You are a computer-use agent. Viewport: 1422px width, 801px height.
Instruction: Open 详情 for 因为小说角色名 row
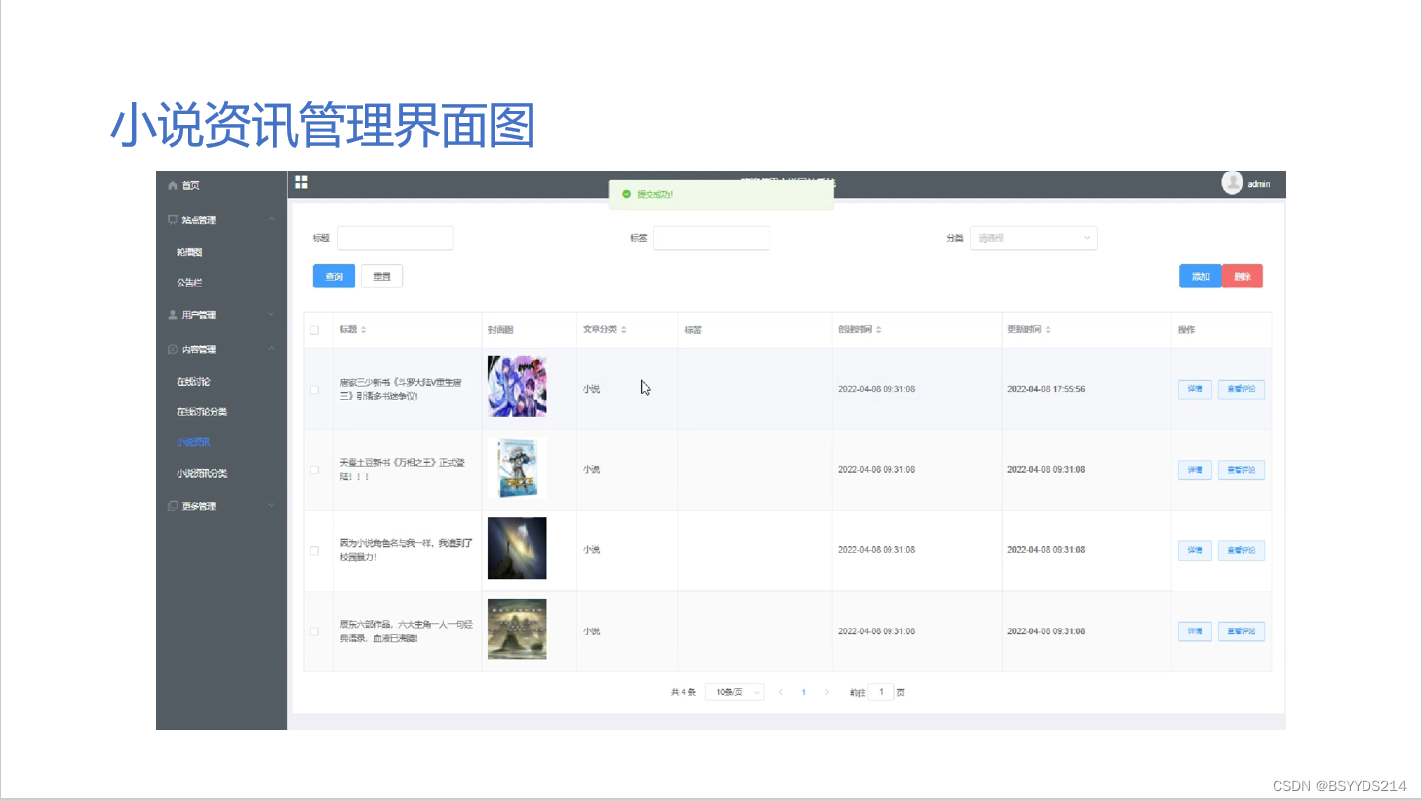1195,550
